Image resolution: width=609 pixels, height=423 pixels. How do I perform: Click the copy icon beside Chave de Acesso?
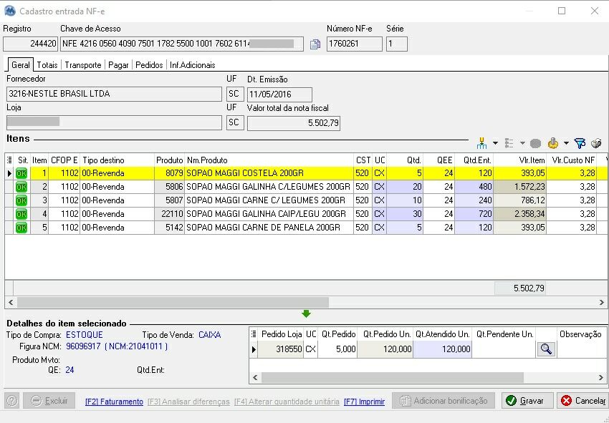[x=315, y=44]
